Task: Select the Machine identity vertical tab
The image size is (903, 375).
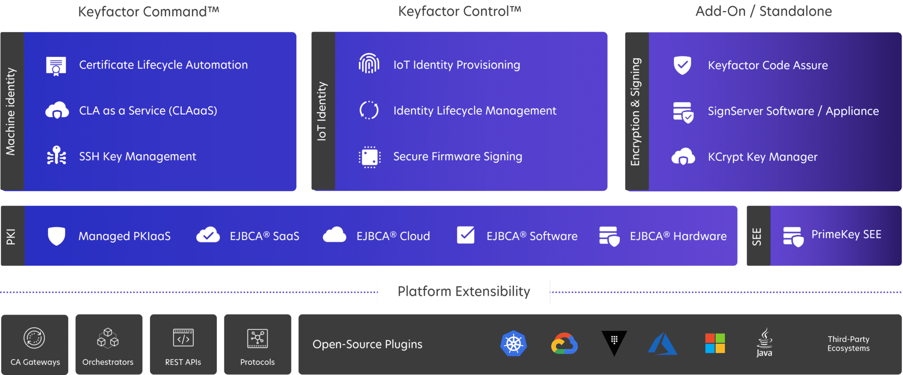Action: click(12, 111)
